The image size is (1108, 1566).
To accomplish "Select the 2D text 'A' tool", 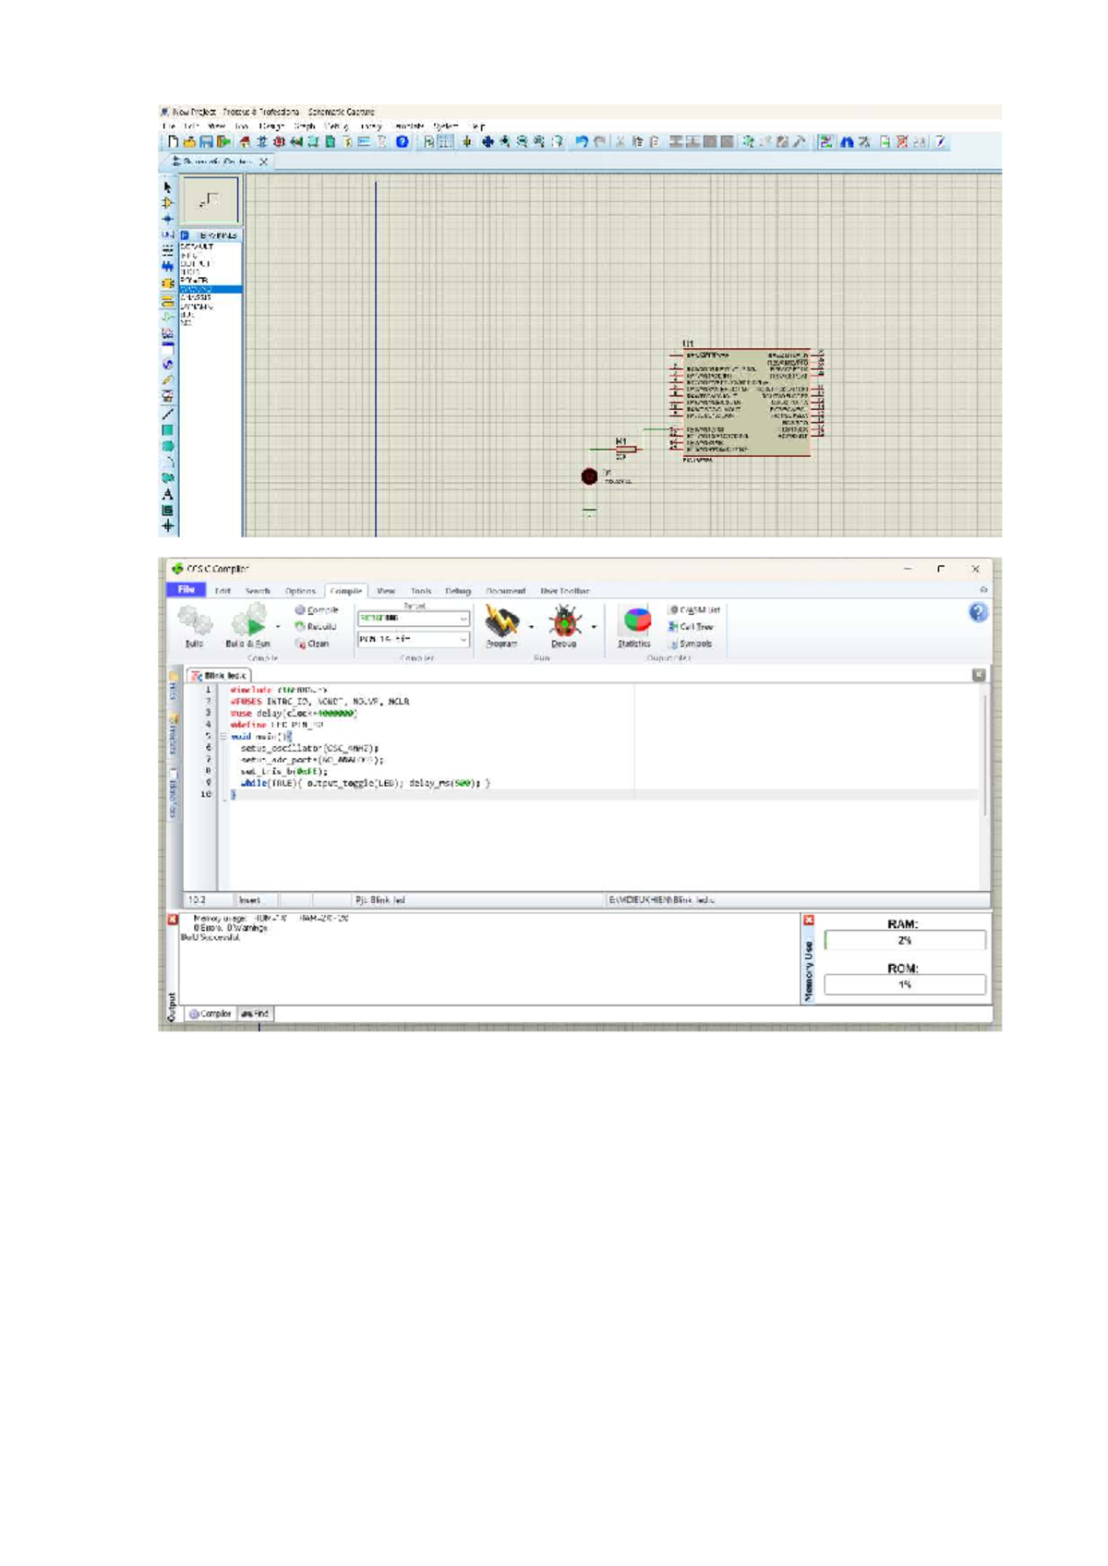I will click(167, 494).
